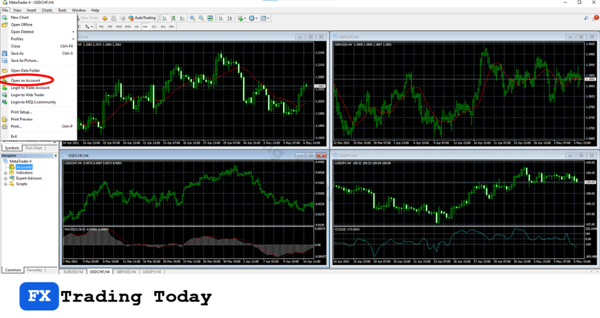
Task: Switch to candlestick chart display
Action: (x=173, y=18)
